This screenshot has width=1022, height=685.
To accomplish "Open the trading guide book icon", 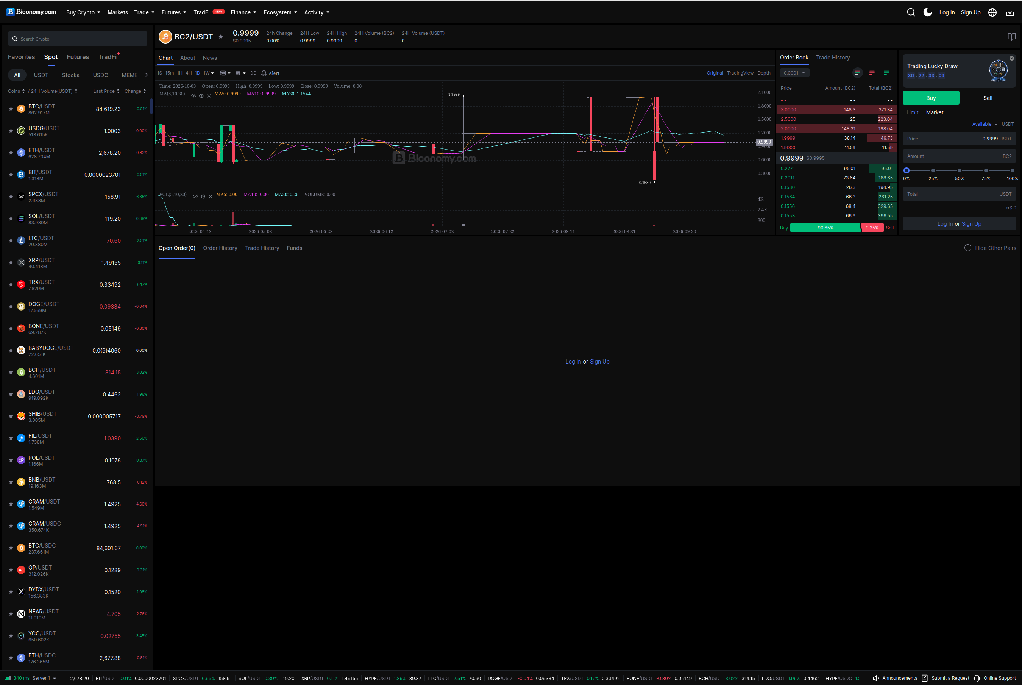I will [1011, 37].
